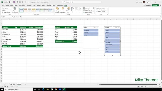Image resolution: width=162 pixels, height=91 pixels.
Task: Click the Task View taskbar icon
Action: 39,89
